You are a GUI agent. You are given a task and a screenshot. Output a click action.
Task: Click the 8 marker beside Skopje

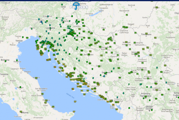(152, 110)
